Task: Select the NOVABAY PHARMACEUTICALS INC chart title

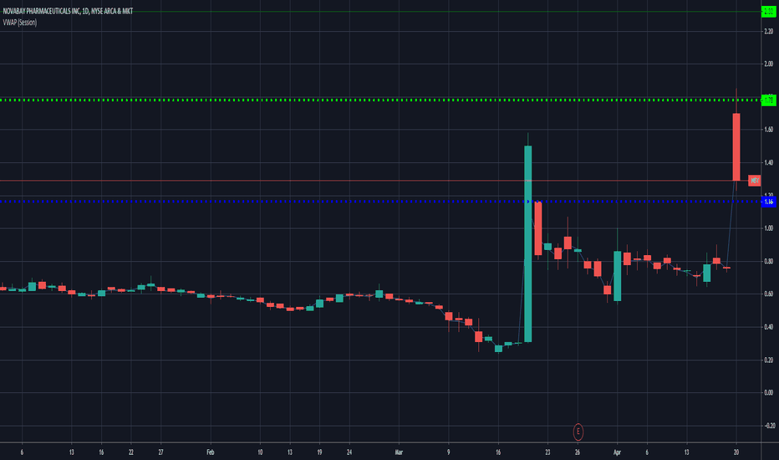Action: pyautogui.click(x=68, y=11)
